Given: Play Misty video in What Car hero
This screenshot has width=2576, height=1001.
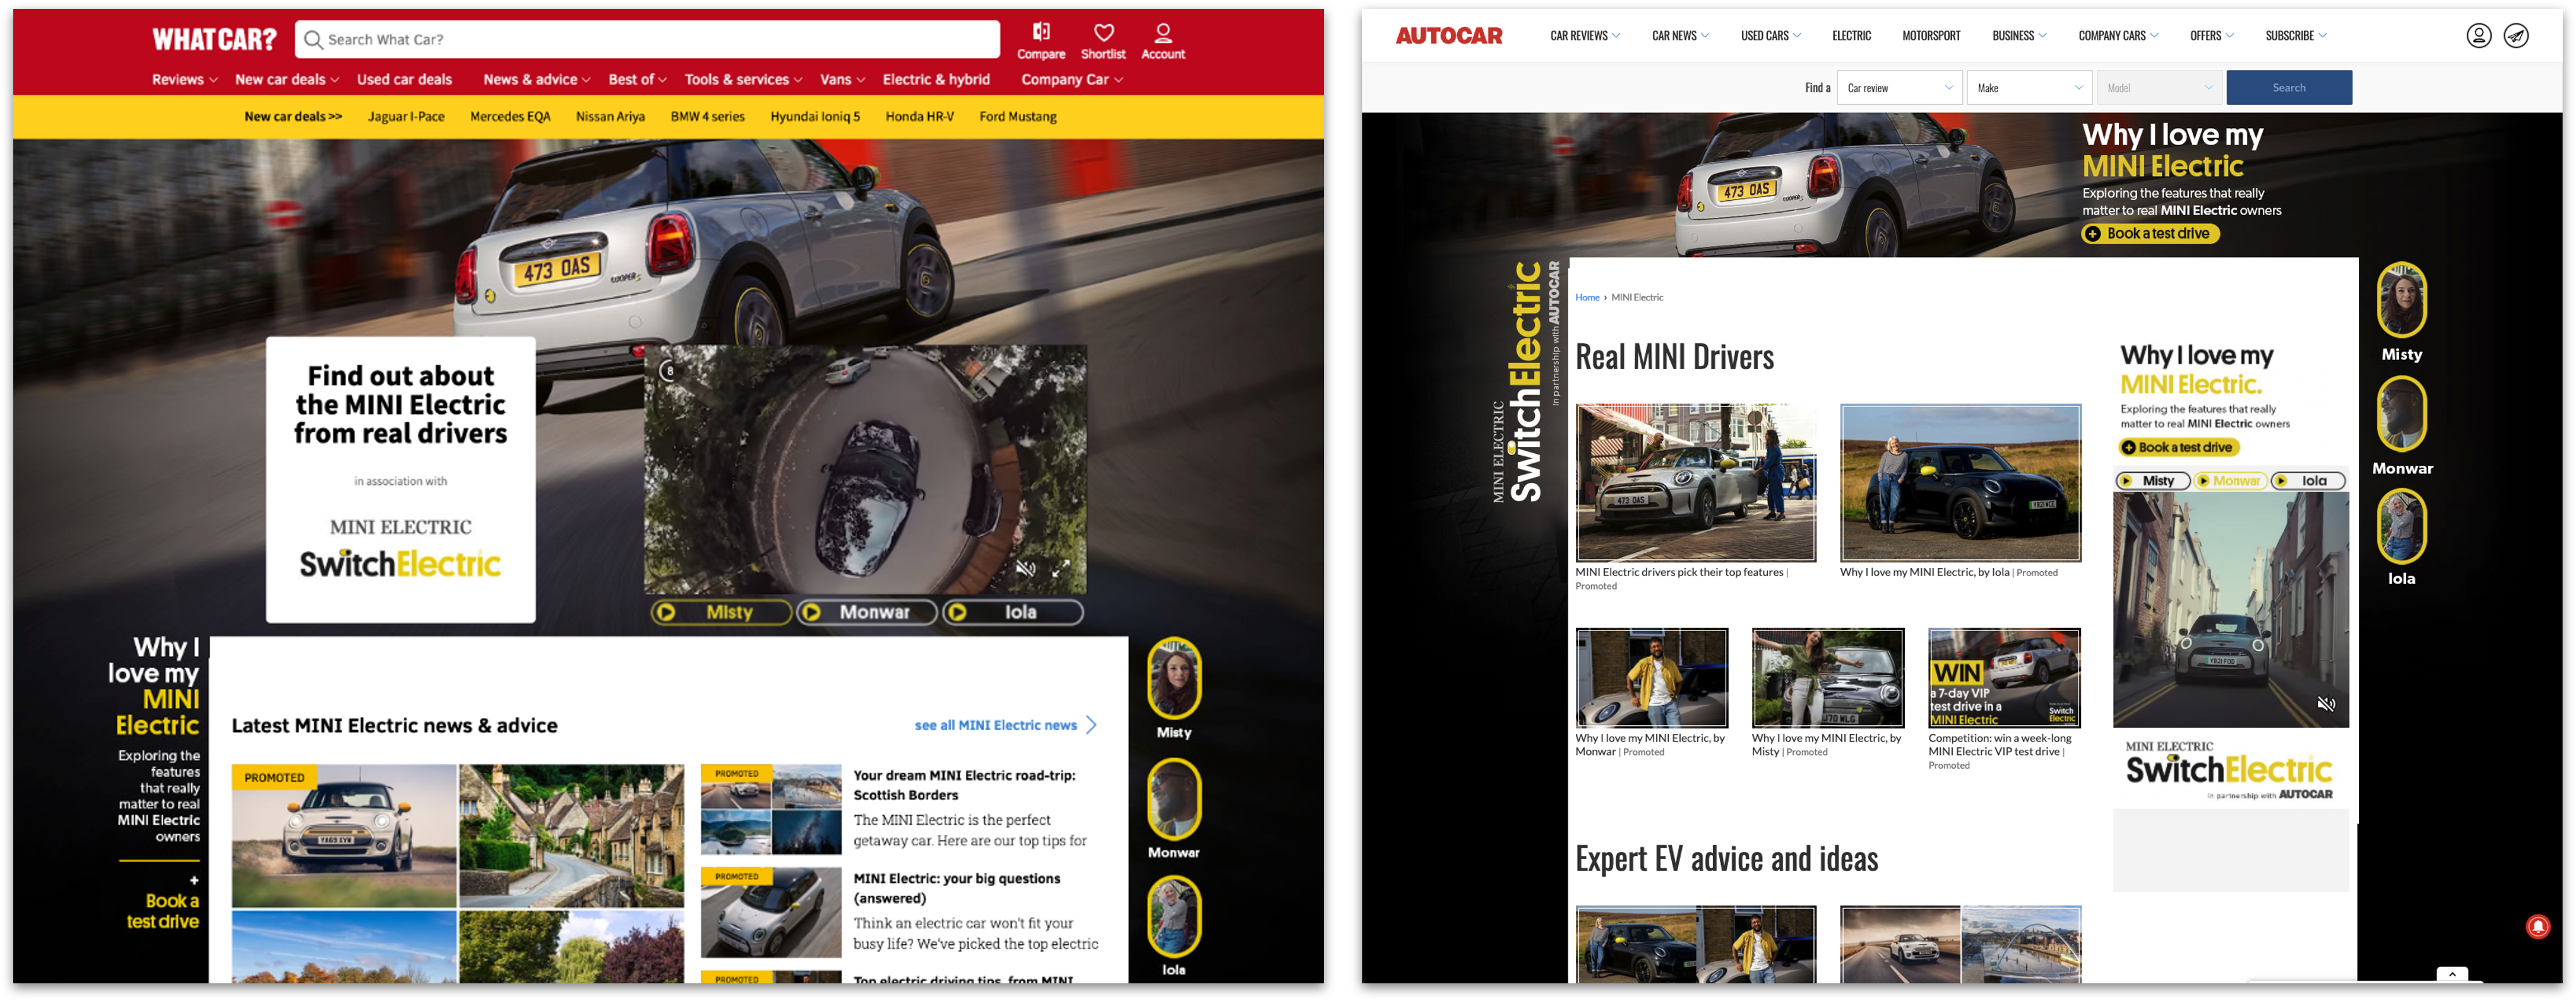Looking at the screenshot, I should tap(720, 612).
